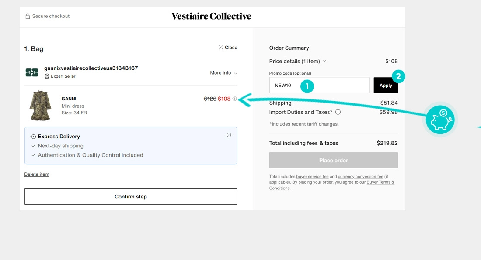Close the Bag step

click(x=228, y=48)
